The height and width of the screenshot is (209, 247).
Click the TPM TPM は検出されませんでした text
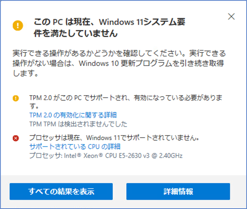tap(78, 124)
